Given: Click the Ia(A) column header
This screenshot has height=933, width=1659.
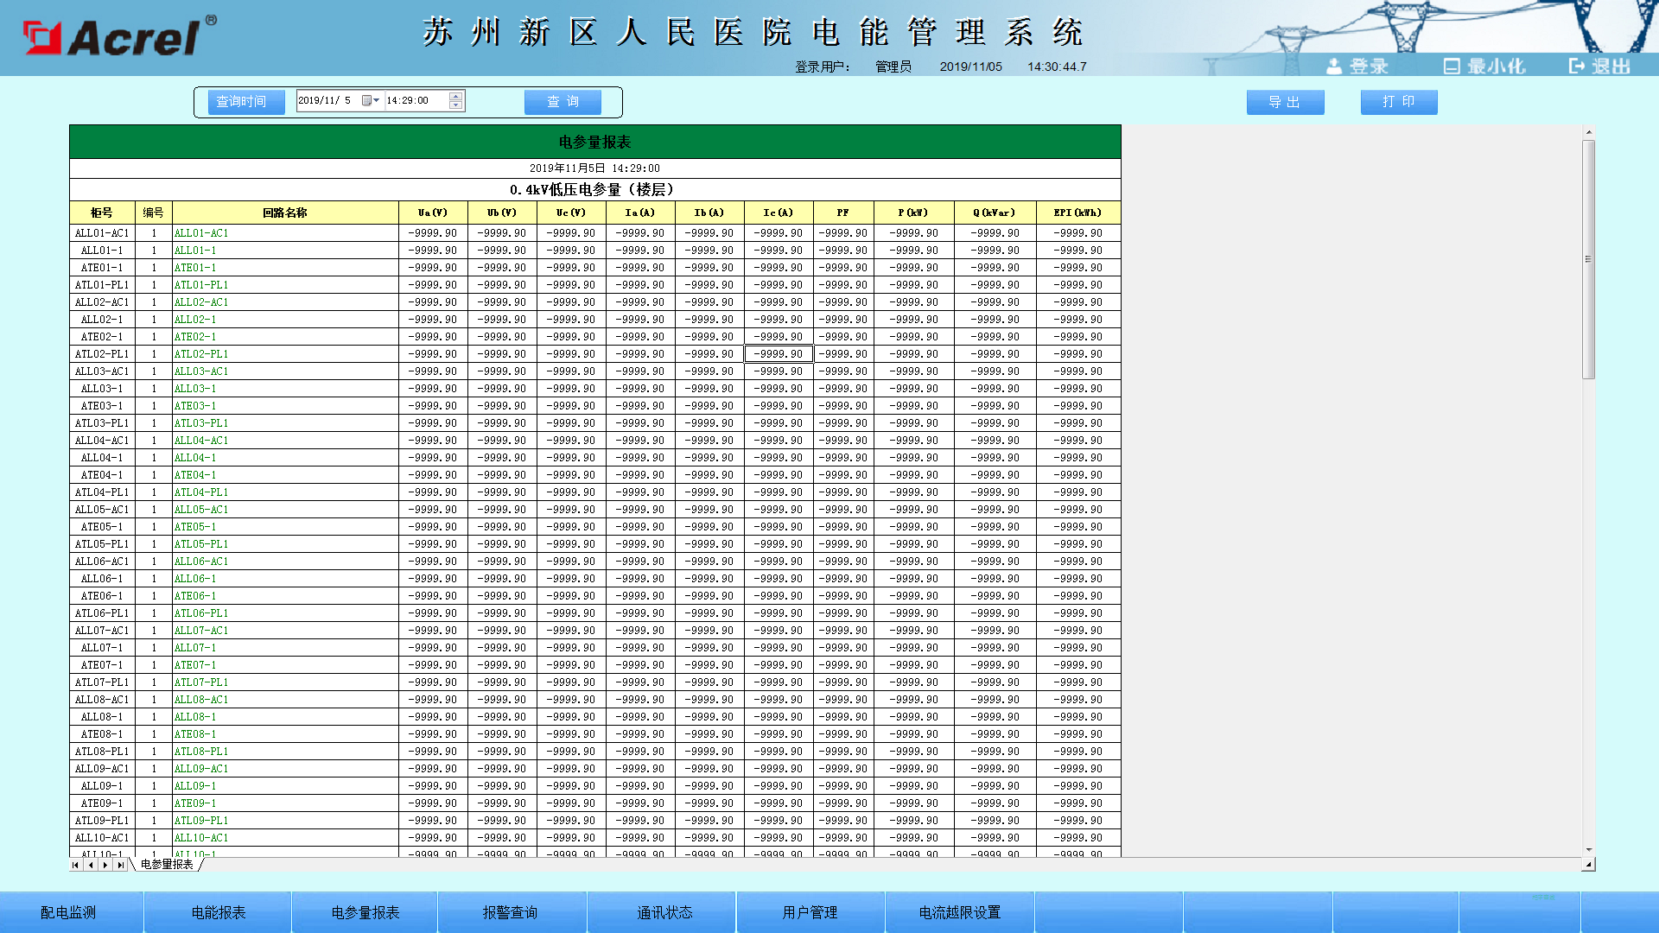Looking at the screenshot, I should coord(640,213).
